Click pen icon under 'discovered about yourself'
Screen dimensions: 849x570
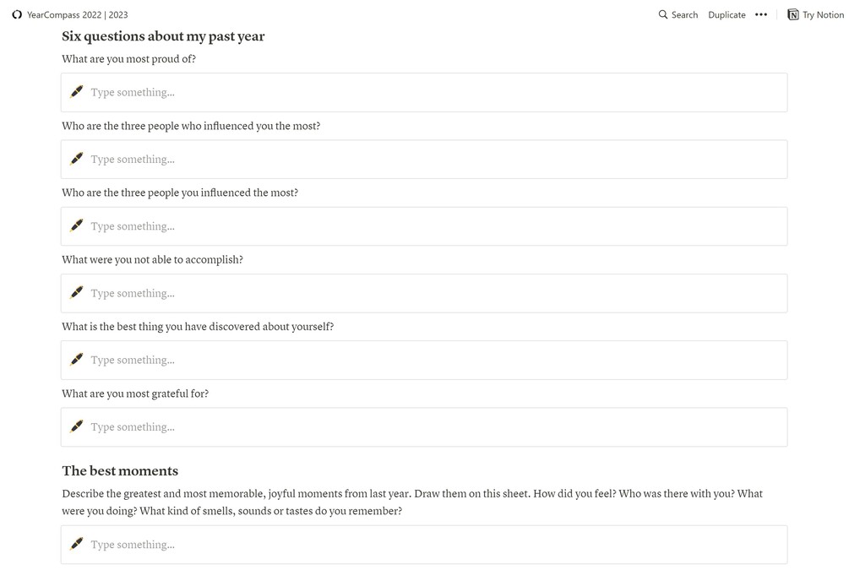point(77,360)
